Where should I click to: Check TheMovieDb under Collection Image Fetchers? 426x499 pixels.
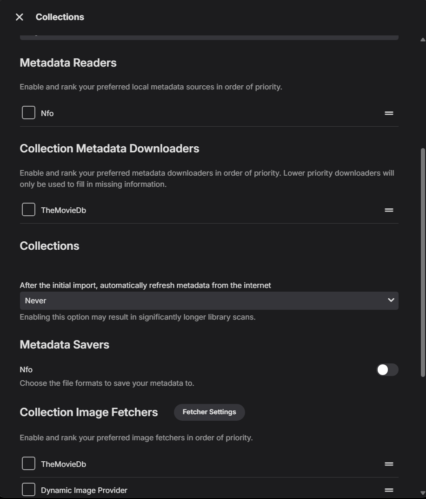pyautogui.click(x=28, y=463)
